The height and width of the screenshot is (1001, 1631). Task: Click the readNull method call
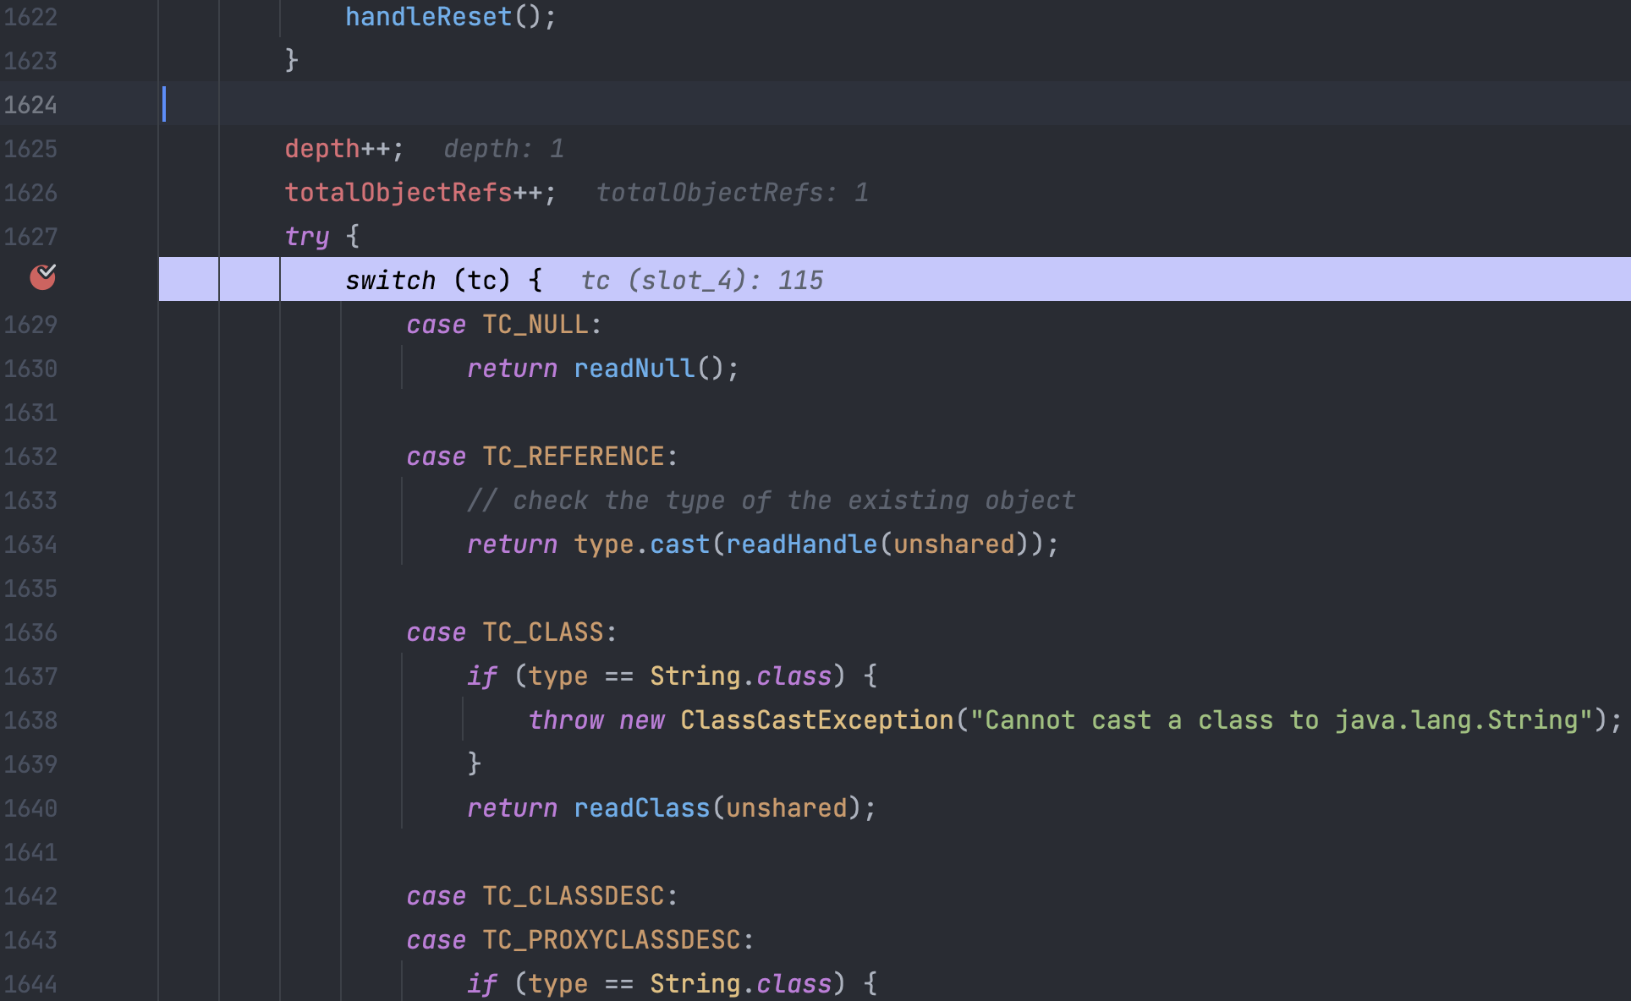click(634, 369)
